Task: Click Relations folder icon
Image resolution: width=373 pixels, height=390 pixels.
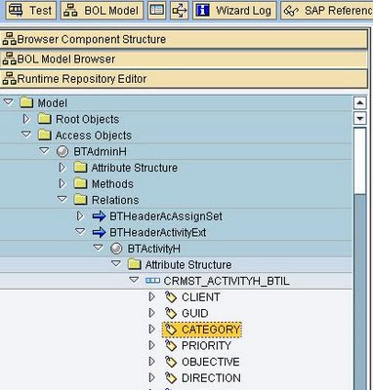Action: tap(80, 200)
